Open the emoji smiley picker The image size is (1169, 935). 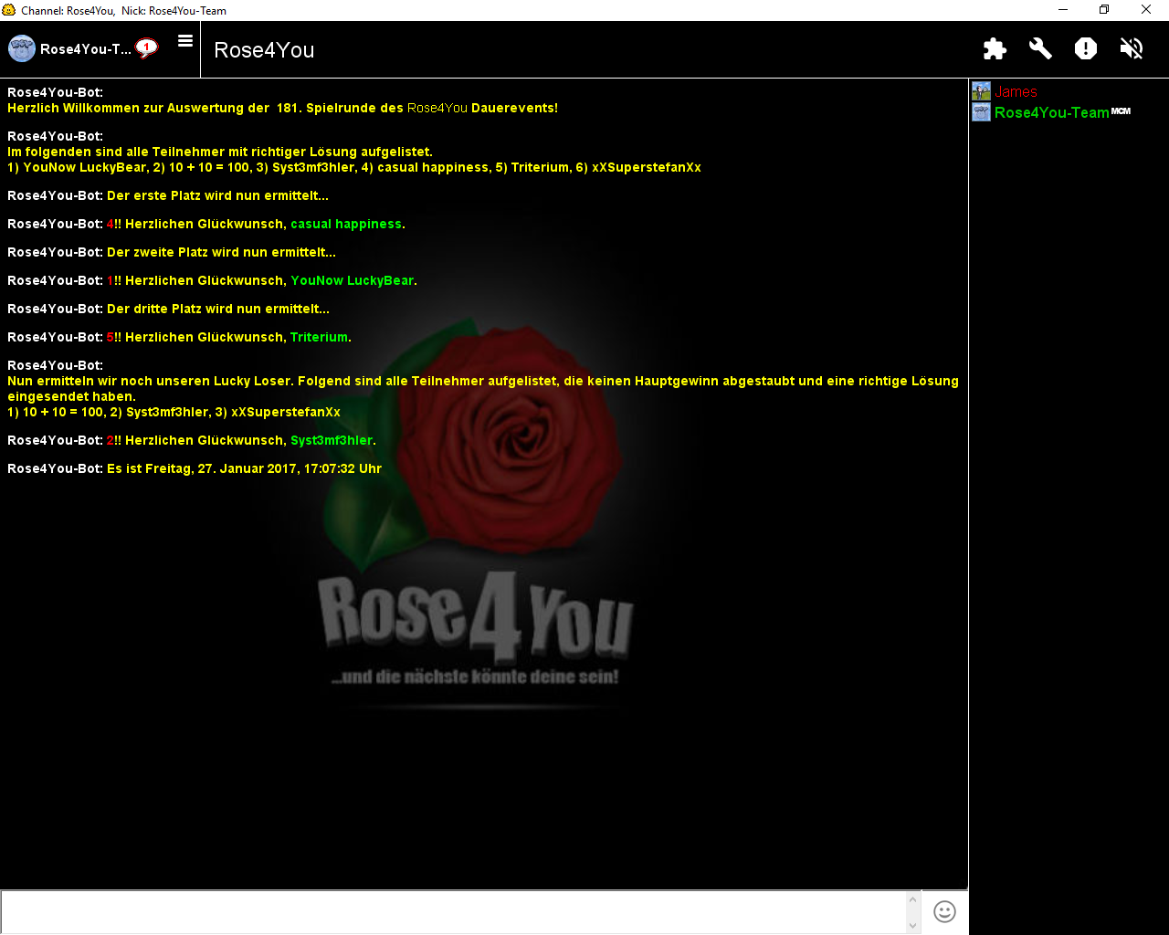(944, 911)
